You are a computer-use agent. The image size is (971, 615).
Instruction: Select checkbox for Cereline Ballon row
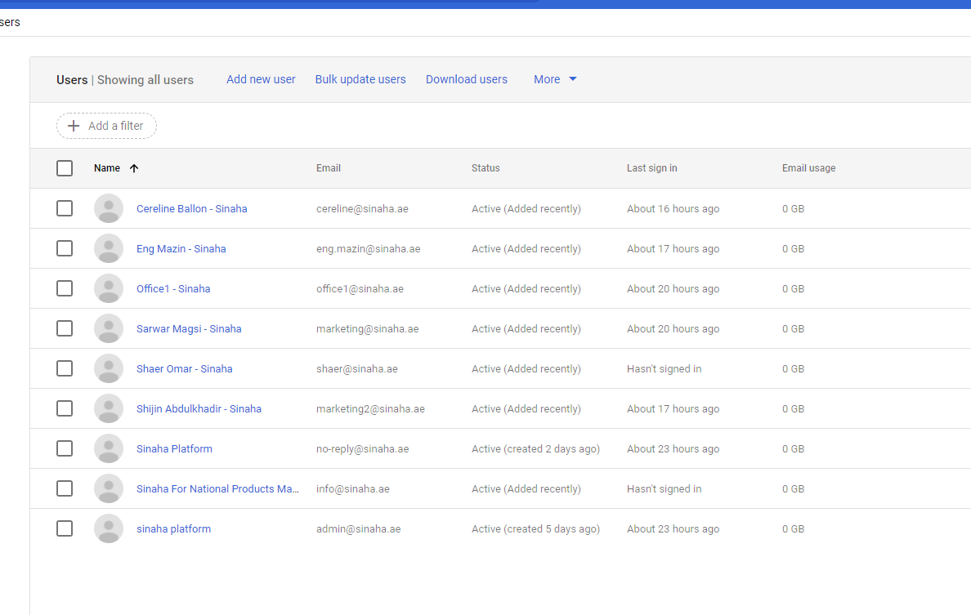[x=65, y=208]
